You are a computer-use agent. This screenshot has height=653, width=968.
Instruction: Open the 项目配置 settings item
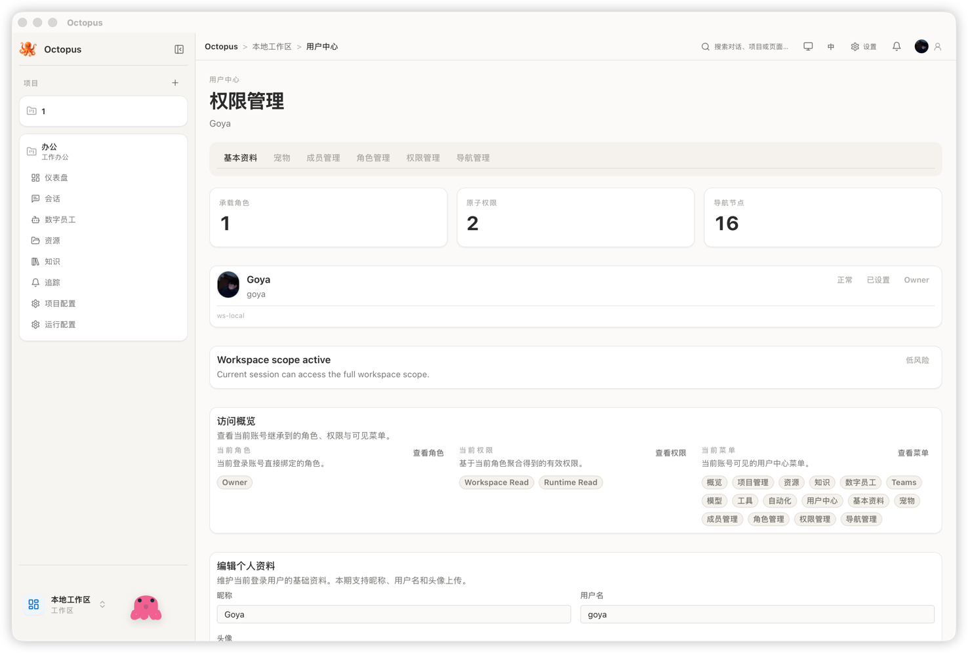pyautogui.click(x=103, y=304)
